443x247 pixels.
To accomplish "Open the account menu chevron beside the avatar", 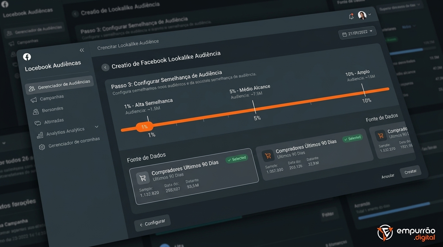I will coord(370,14).
